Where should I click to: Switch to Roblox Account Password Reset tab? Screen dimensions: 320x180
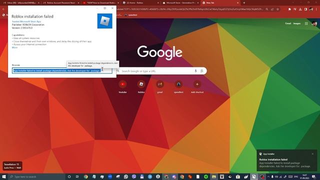pos(61,3)
